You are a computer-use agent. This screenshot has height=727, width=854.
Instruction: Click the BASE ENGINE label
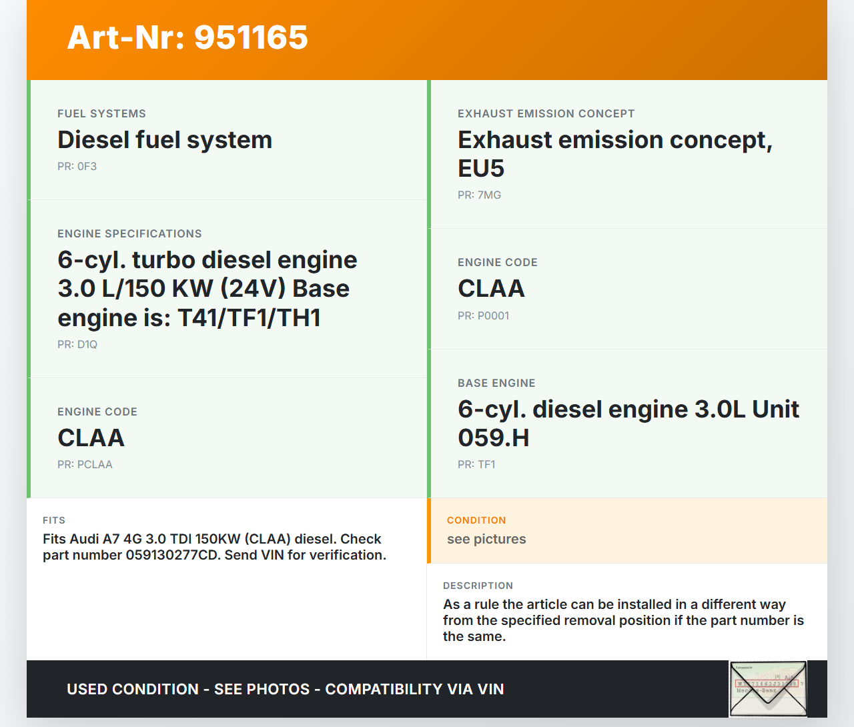pyautogui.click(x=496, y=384)
